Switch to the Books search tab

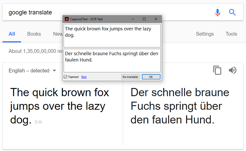coord(34,34)
